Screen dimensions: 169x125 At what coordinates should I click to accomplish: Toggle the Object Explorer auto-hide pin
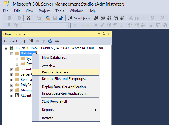[x=104, y=34]
